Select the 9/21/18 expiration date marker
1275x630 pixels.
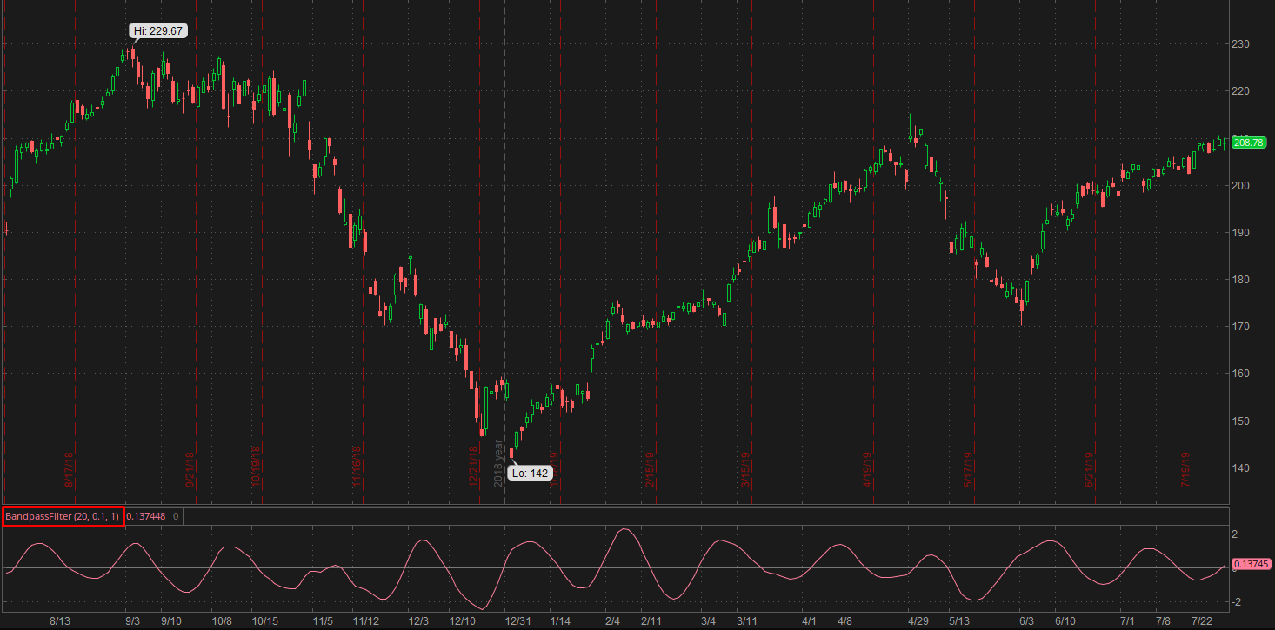pyautogui.click(x=190, y=469)
